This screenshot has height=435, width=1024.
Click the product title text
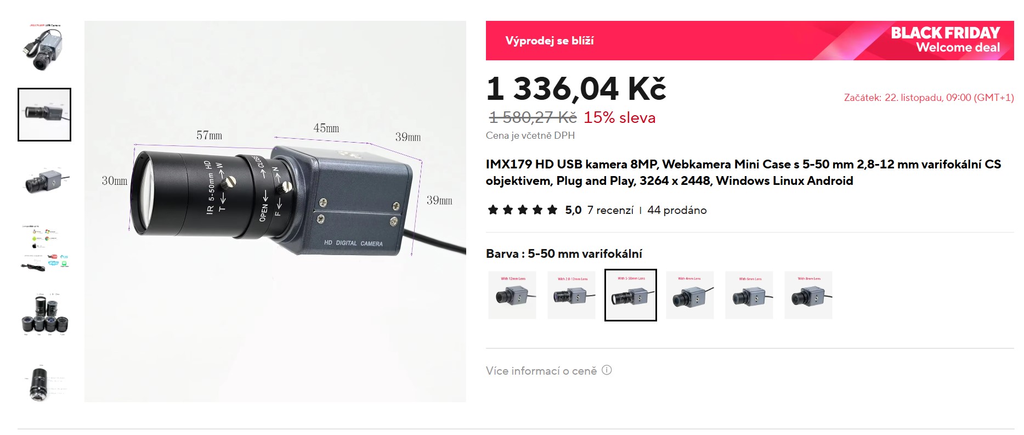click(x=743, y=172)
